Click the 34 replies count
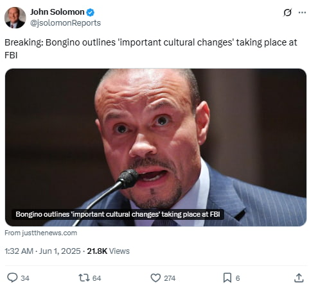309x284 pixels. tap(25, 278)
